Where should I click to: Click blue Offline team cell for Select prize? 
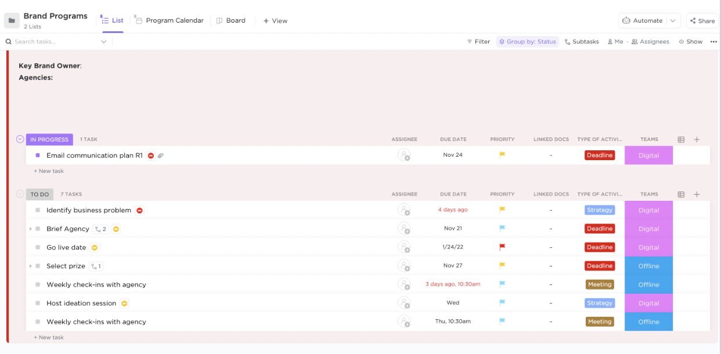[x=648, y=266]
